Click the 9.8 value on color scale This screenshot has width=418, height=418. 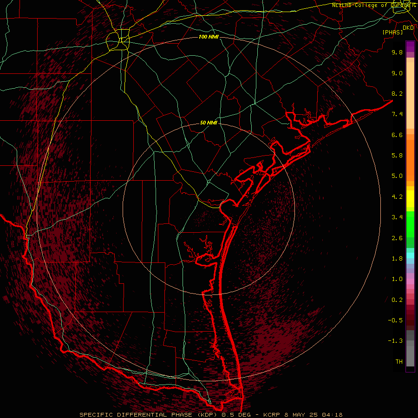[x=397, y=52]
